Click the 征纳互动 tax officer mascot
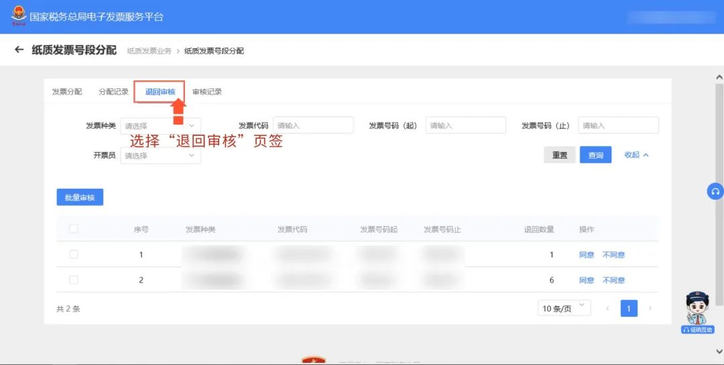Viewport: 724px width, 365px height. pyautogui.click(x=698, y=313)
